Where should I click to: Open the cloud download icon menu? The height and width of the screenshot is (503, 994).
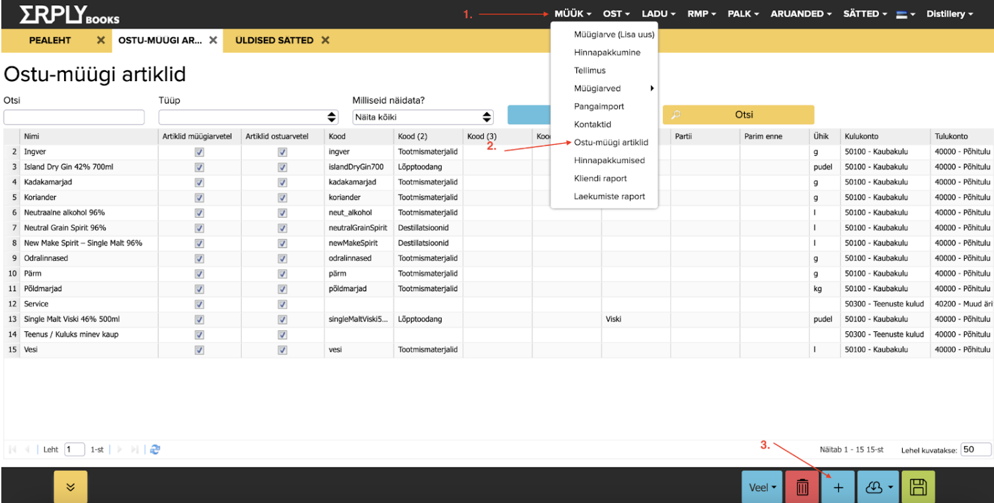pyautogui.click(x=878, y=487)
